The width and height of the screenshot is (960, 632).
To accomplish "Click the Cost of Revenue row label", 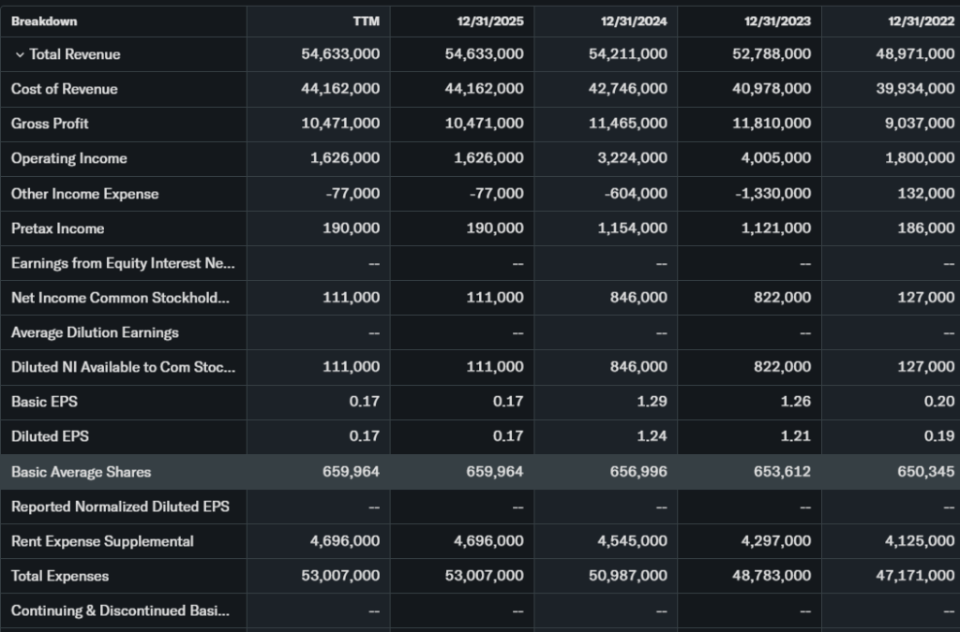I will pyautogui.click(x=65, y=89).
